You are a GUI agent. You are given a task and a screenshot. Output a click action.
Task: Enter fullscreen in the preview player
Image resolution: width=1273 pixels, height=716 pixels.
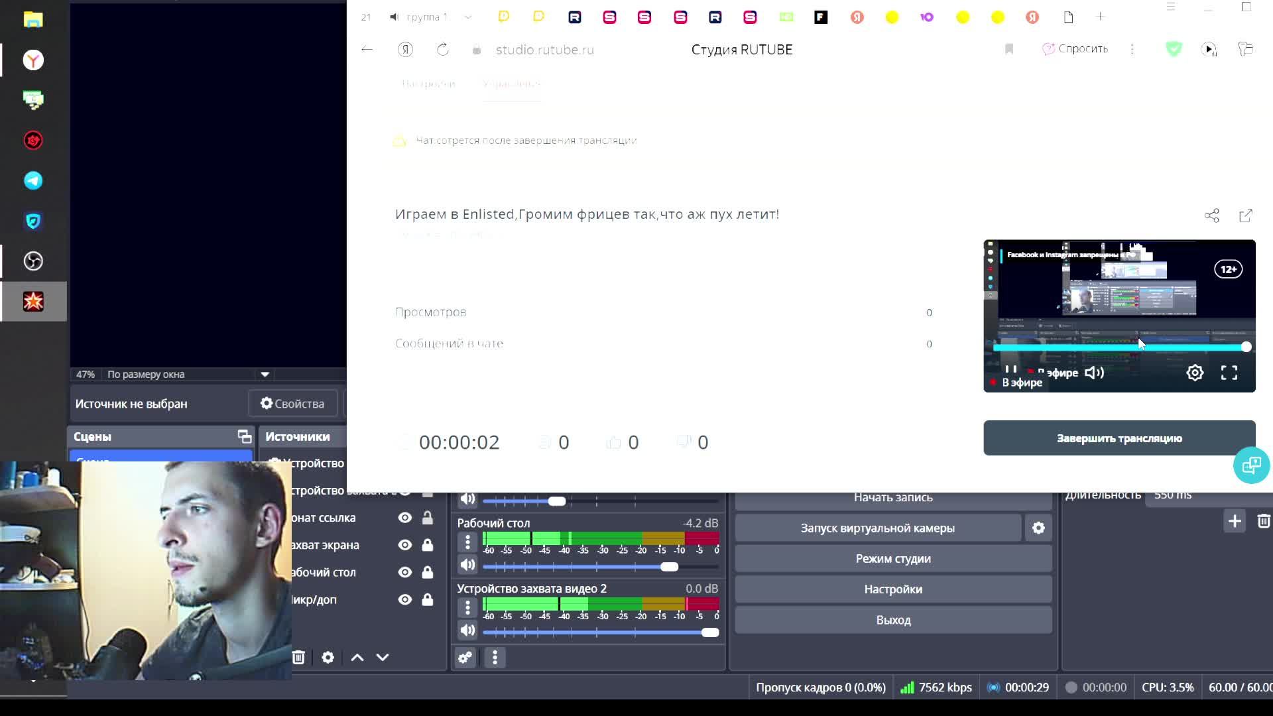[1229, 373]
